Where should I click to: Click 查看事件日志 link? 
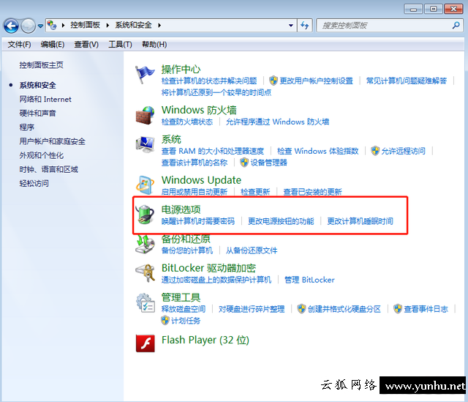[x=426, y=309]
